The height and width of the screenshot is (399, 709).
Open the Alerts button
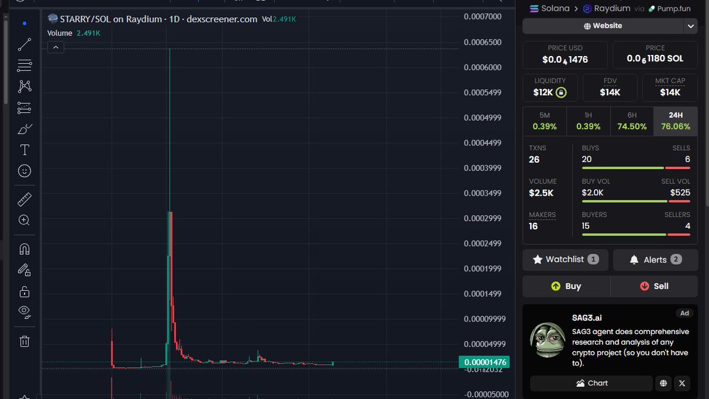pyautogui.click(x=656, y=259)
